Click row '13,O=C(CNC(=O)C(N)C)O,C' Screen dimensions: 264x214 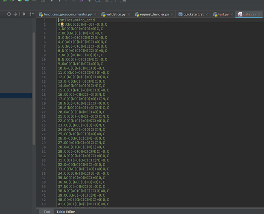(x=81, y=82)
